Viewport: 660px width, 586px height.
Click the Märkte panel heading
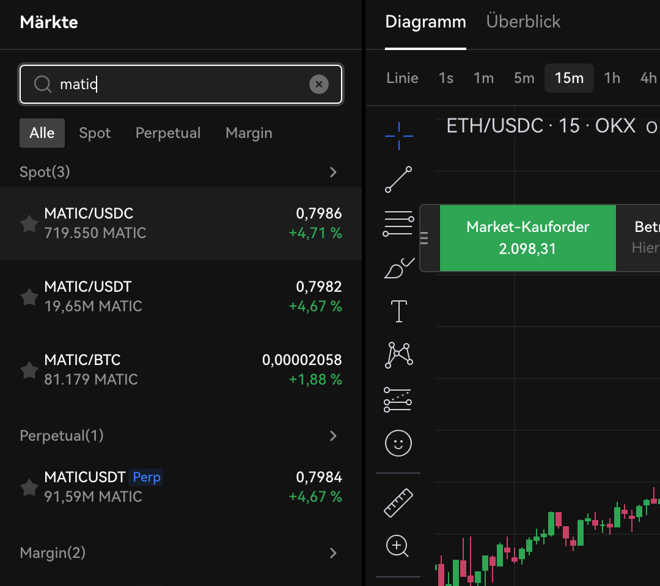[x=49, y=22]
